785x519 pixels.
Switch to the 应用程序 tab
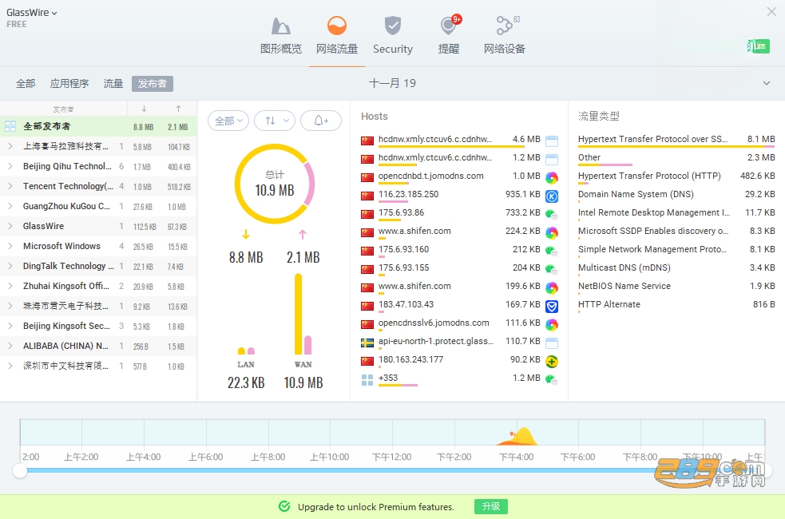point(69,84)
